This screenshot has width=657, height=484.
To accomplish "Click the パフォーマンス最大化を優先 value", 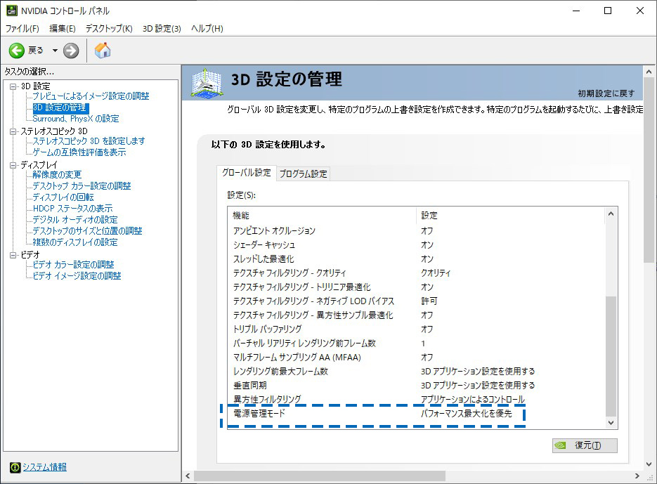I will [467, 413].
